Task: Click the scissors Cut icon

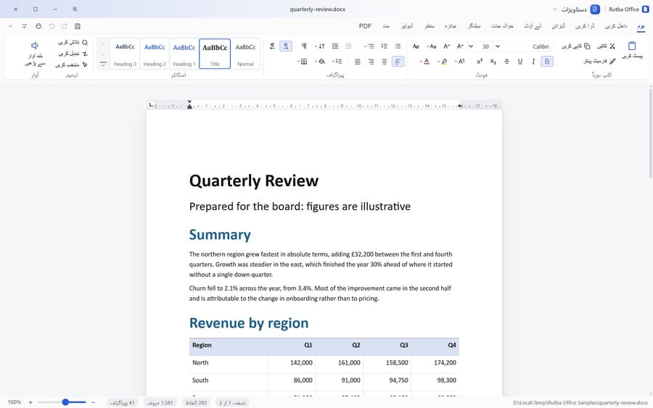Action: point(612,46)
